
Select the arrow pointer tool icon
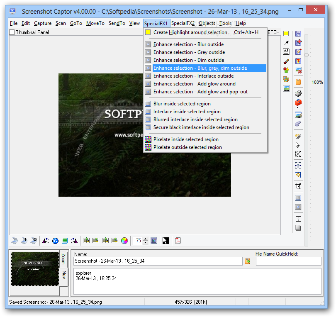pyautogui.click(x=298, y=145)
